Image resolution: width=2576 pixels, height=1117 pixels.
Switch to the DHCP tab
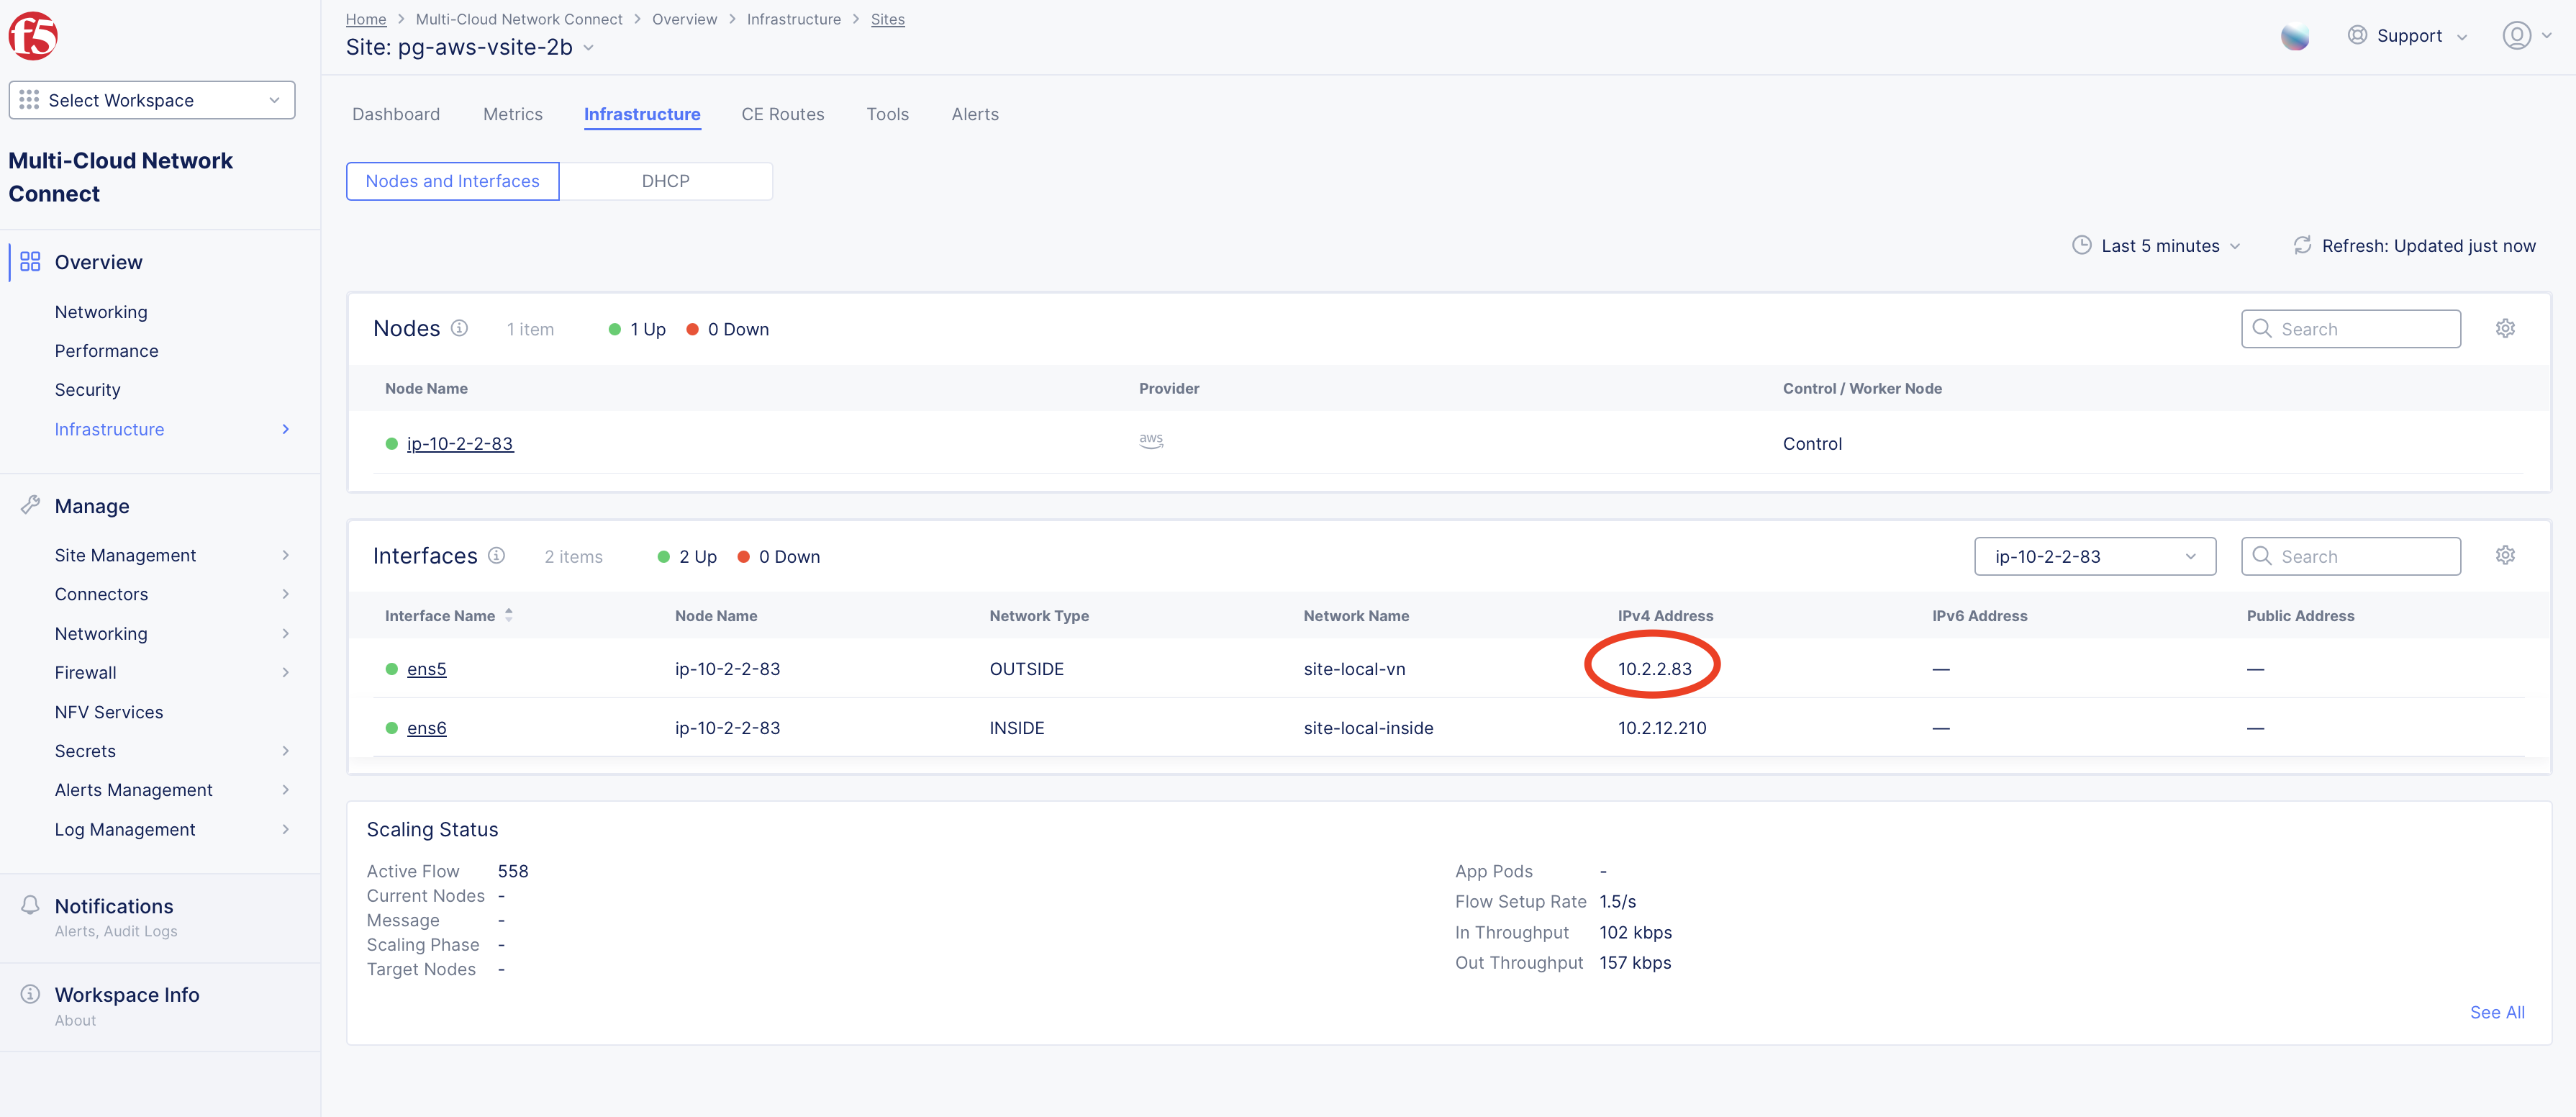pos(665,181)
